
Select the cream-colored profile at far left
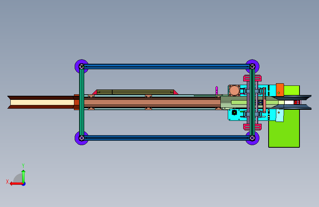42,102
